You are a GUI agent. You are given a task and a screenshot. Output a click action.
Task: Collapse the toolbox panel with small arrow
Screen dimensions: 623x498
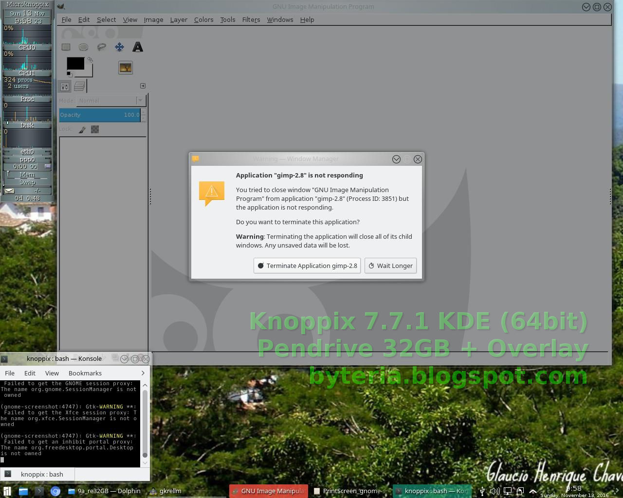click(x=143, y=85)
